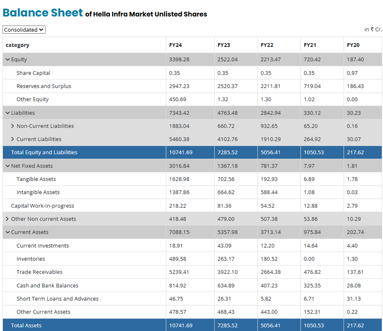Image resolution: width=383 pixels, height=331 pixels.
Task: Expand Other Non current Assets arrow
Action: pos(7,219)
